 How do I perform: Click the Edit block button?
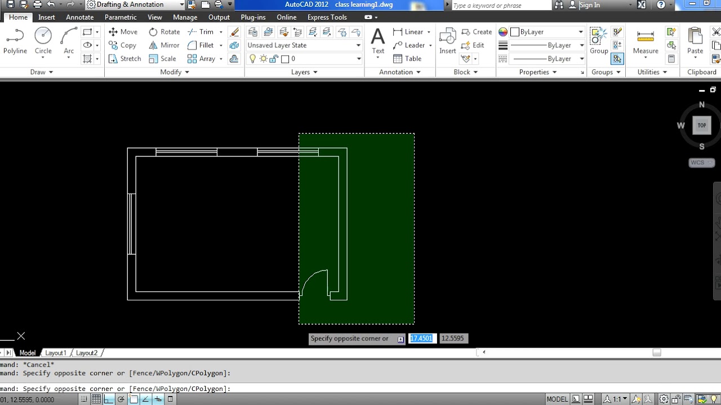pyautogui.click(x=473, y=46)
